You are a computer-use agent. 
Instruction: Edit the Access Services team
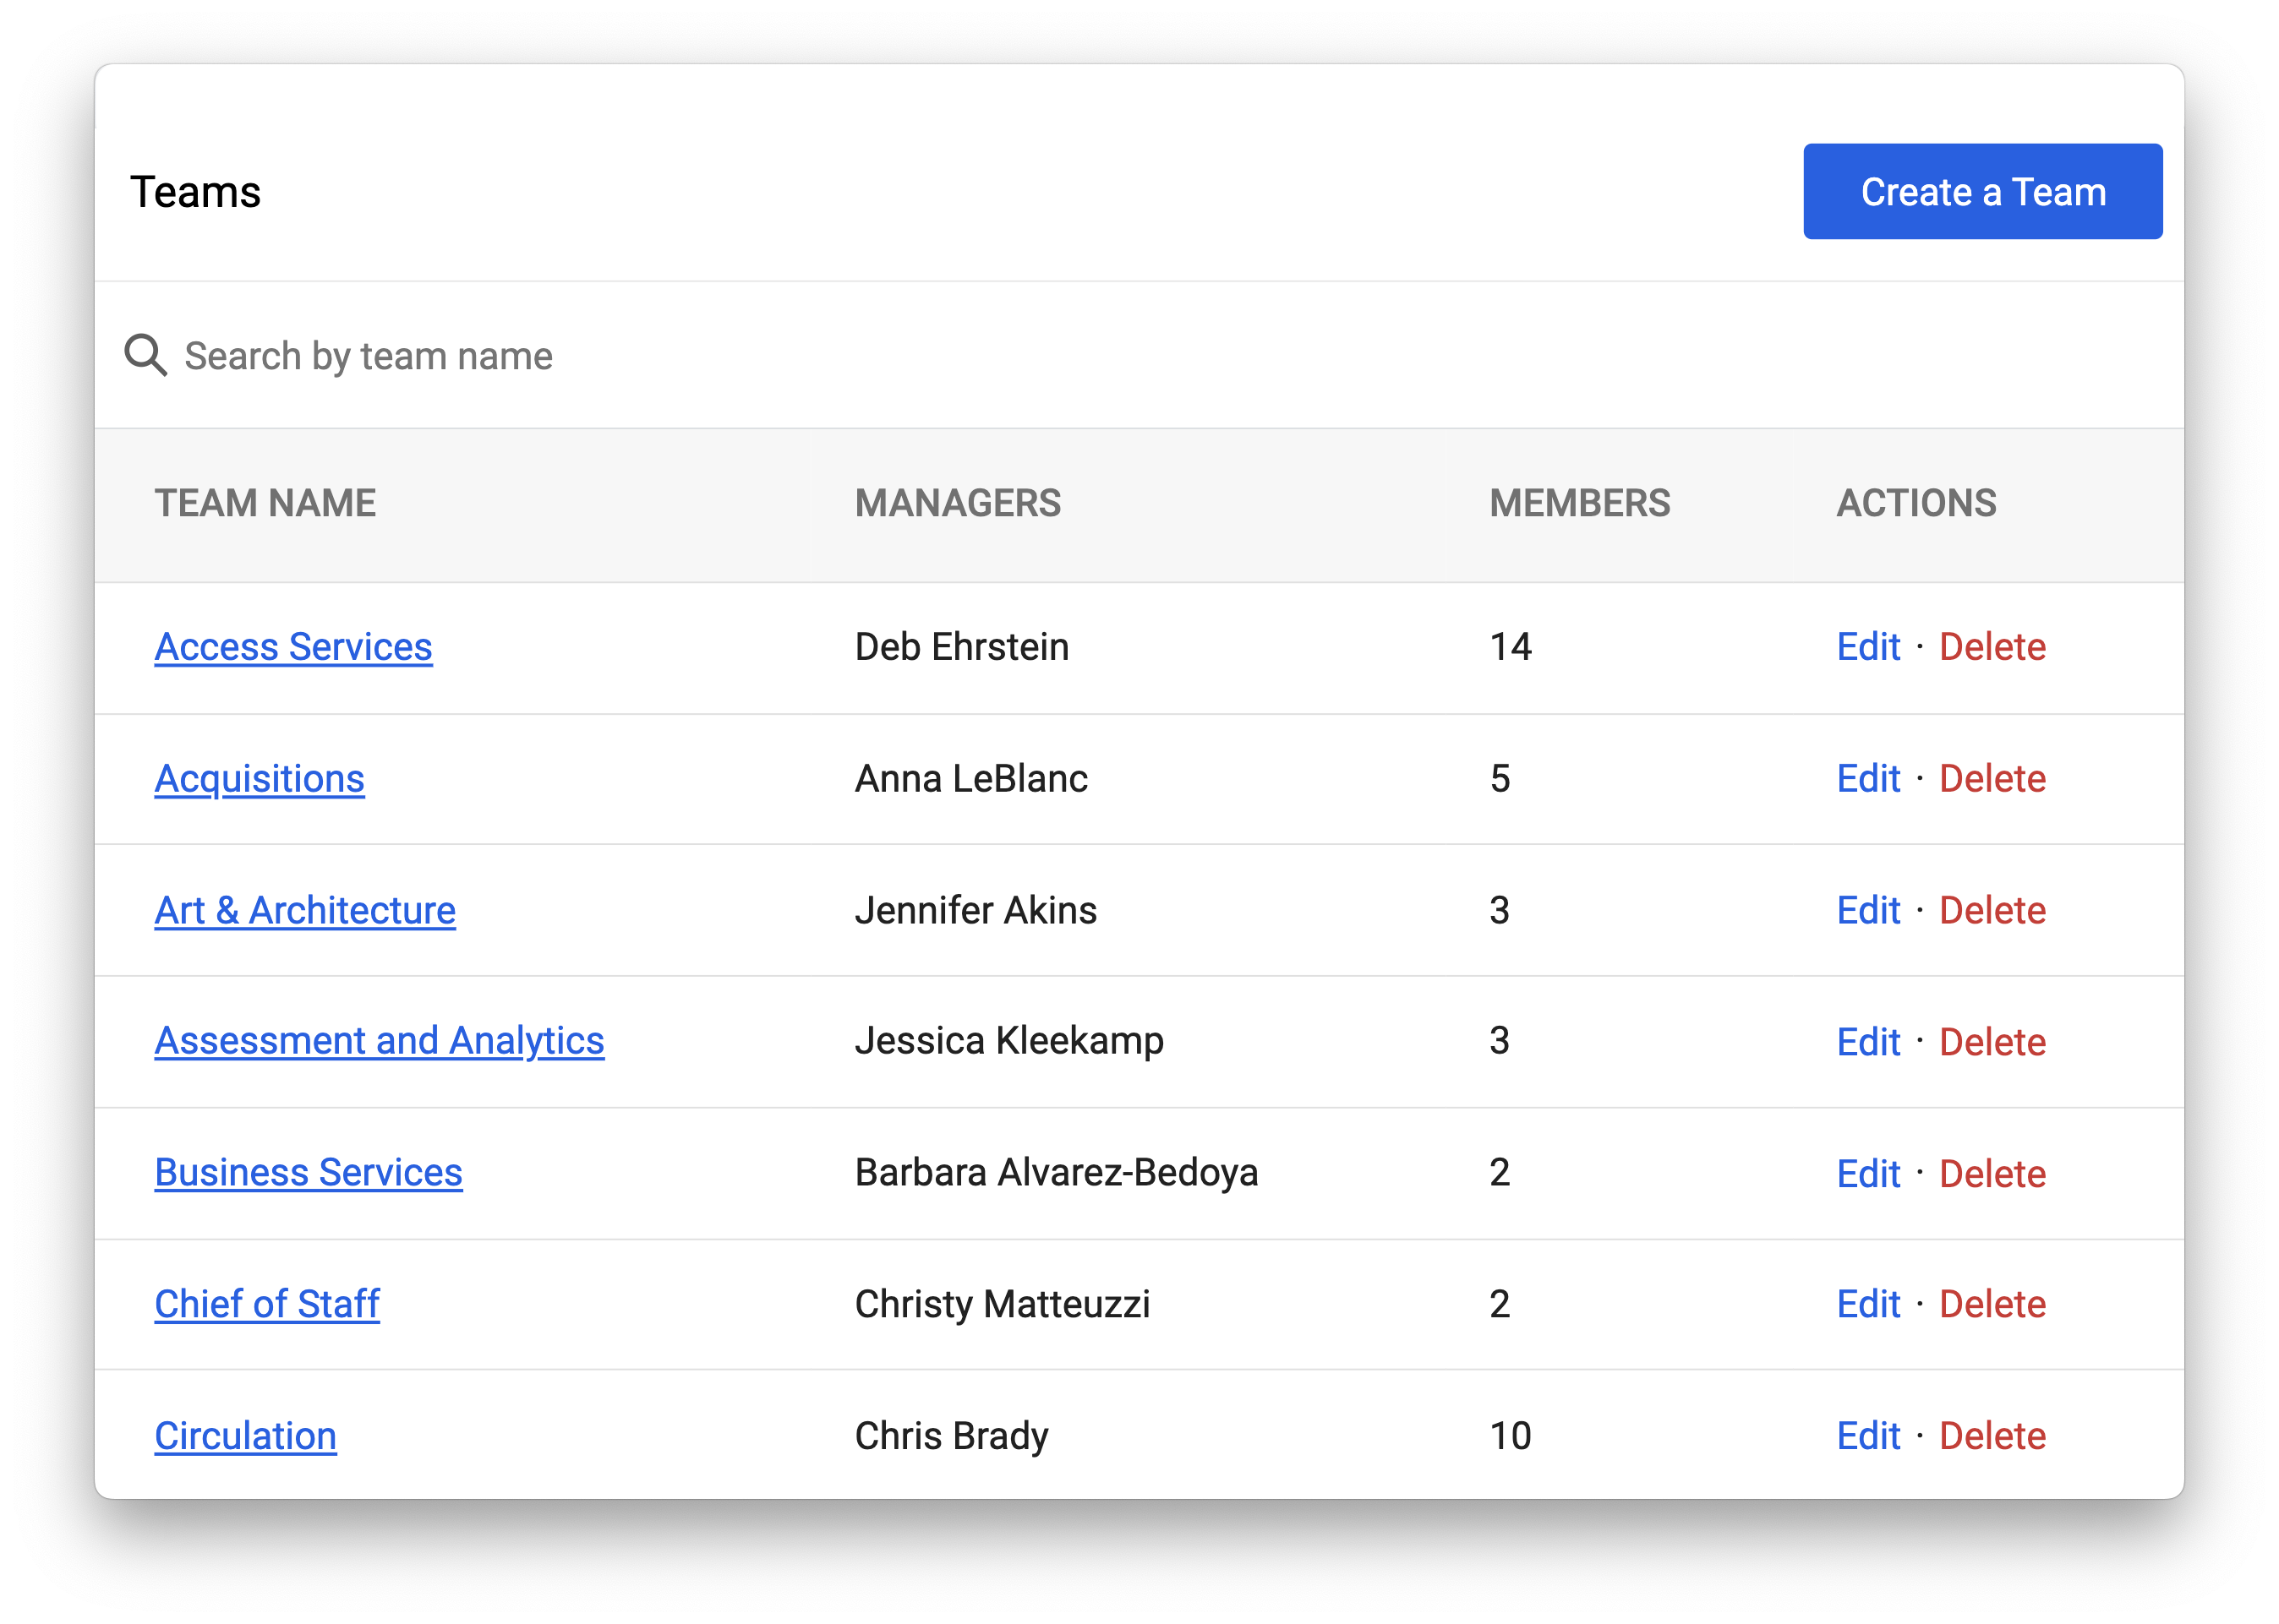point(1868,647)
